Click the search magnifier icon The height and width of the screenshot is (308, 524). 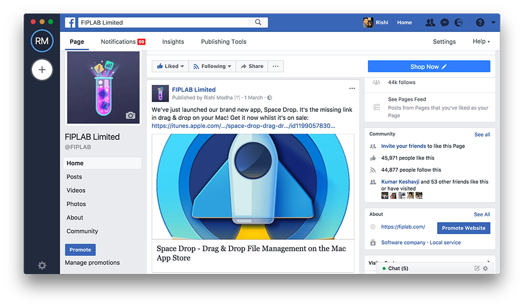[258, 22]
